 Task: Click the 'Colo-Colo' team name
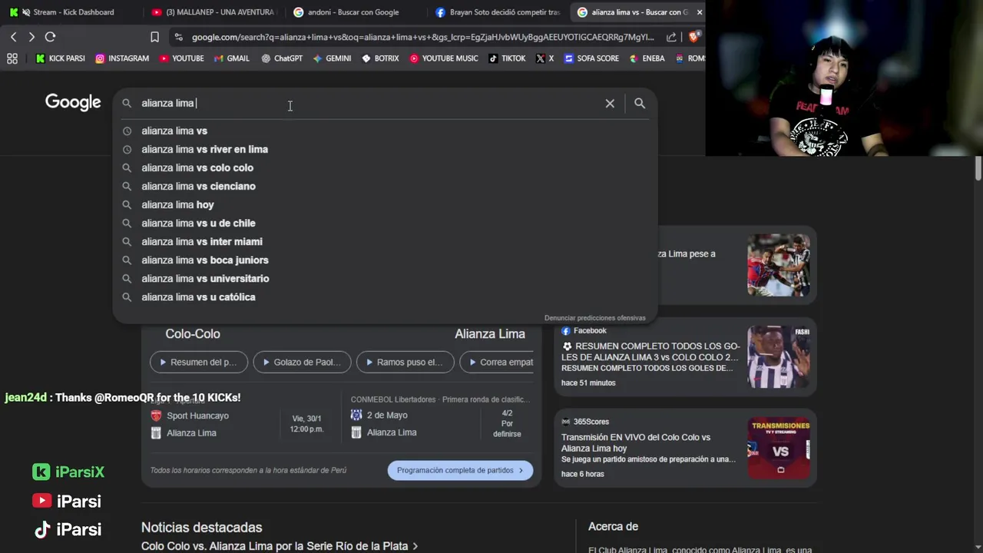193,334
